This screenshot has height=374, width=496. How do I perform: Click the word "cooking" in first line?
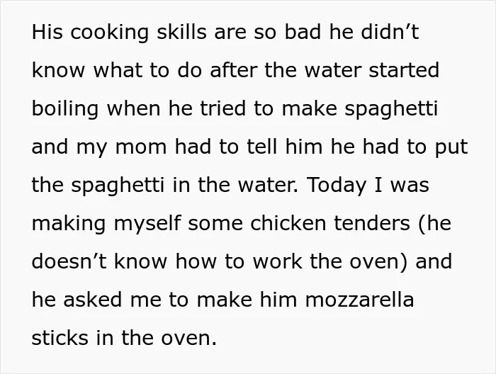pyautogui.click(x=109, y=33)
